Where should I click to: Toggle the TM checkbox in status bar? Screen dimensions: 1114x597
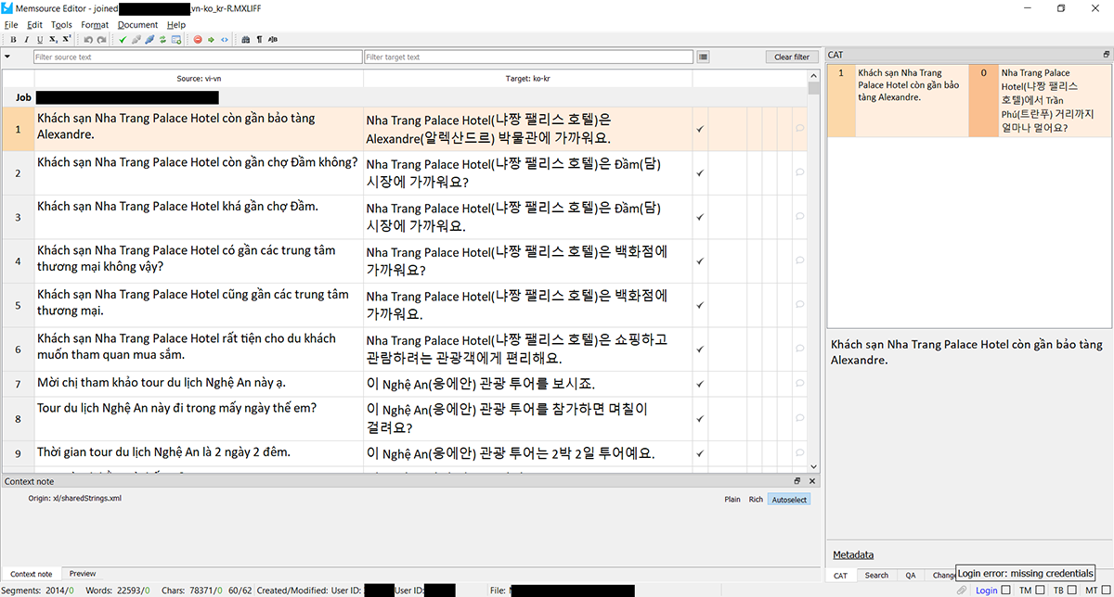click(x=1040, y=591)
